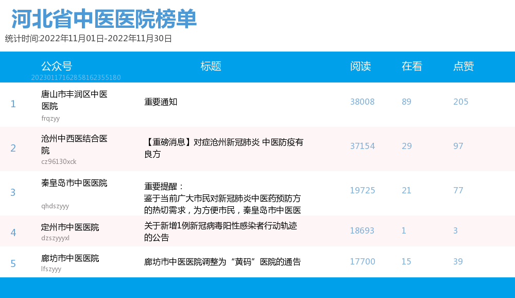The height and width of the screenshot is (298, 515).
Task: Click rank number 2
Action: click(13, 148)
